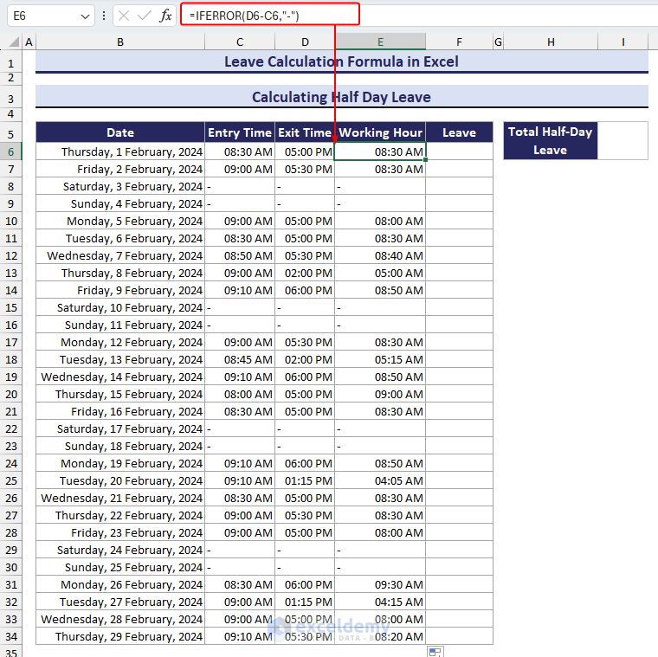658x657 pixels.
Task: Open the Name Box dropdown arrow
Action: (x=85, y=16)
